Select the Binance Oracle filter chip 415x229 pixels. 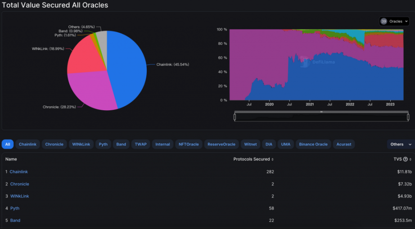point(313,144)
